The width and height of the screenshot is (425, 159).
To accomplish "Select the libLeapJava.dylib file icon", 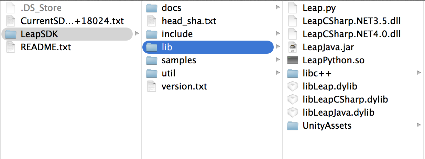I will 292,113.
